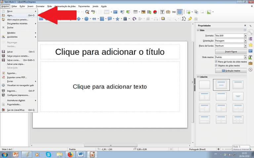This screenshot has height=158, width=254.
Task: Click the Inserir figura button
Action: pyautogui.click(x=231, y=51)
